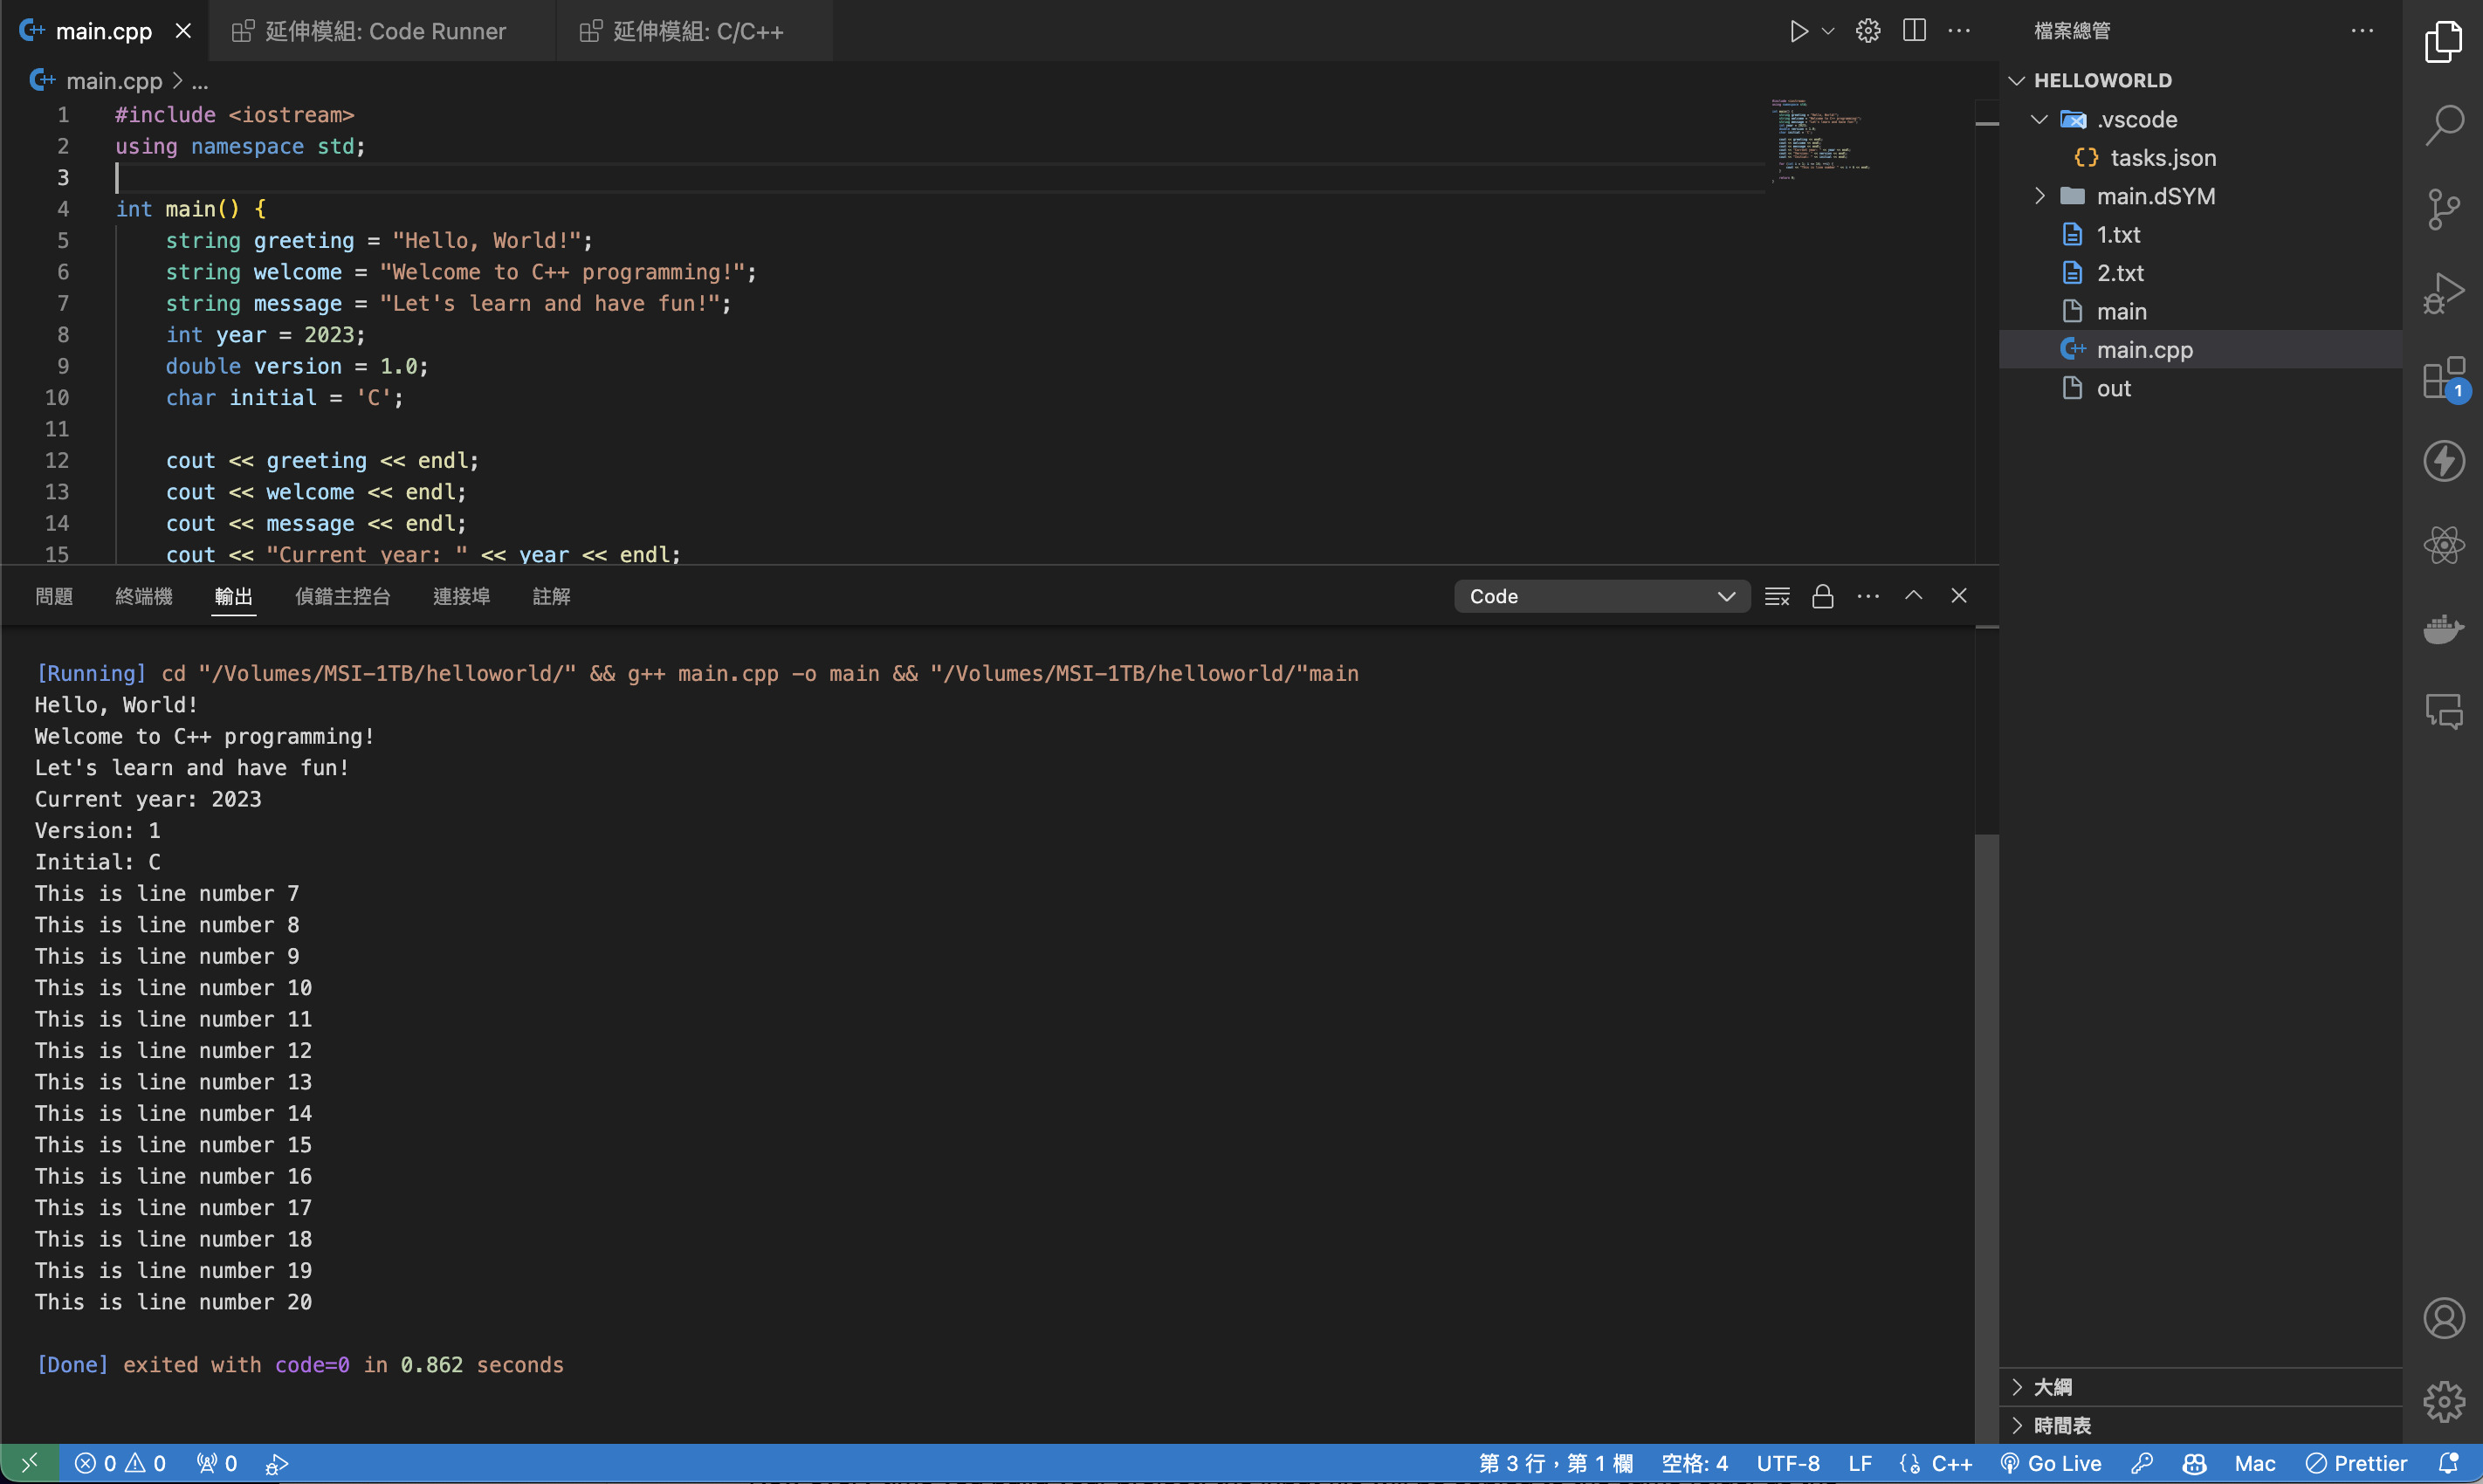
Task: Click the breadcrumb ellipsis symbol
Action: tap(200, 81)
